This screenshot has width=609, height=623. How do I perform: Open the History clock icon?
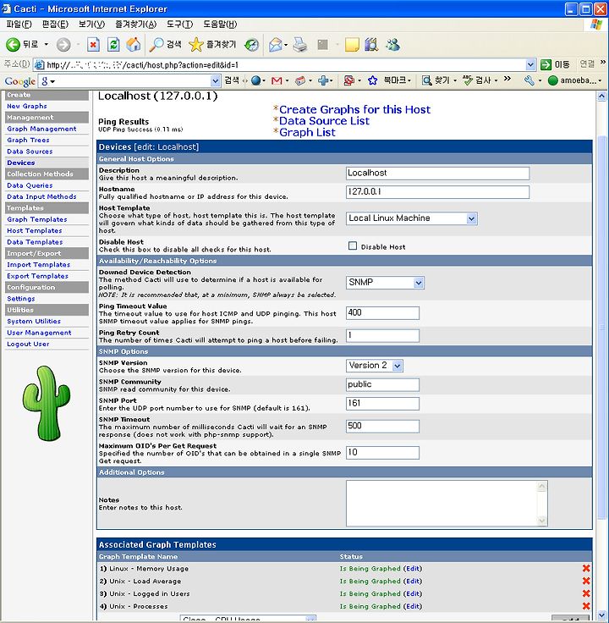(x=251, y=45)
